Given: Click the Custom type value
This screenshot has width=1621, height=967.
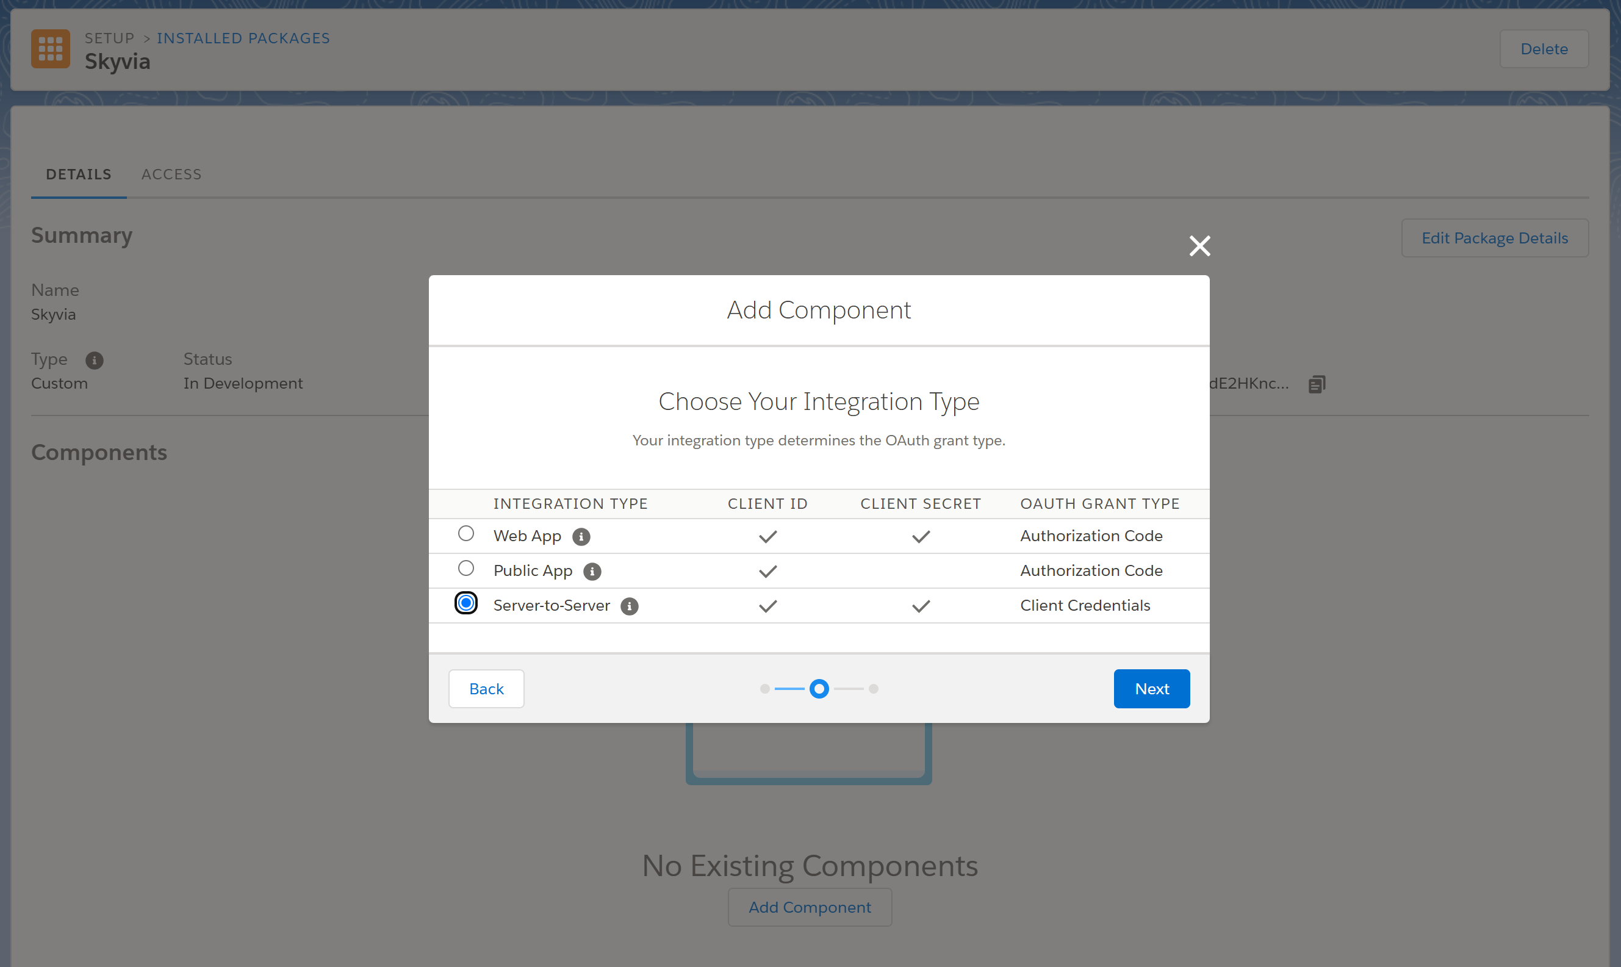Looking at the screenshot, I should (x=59, y=383).
